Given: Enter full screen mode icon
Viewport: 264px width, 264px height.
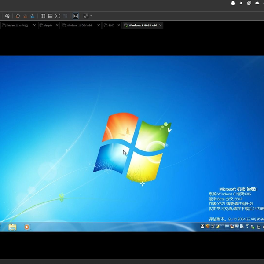Looking at the screenshot, I should [x=58, y=16].
